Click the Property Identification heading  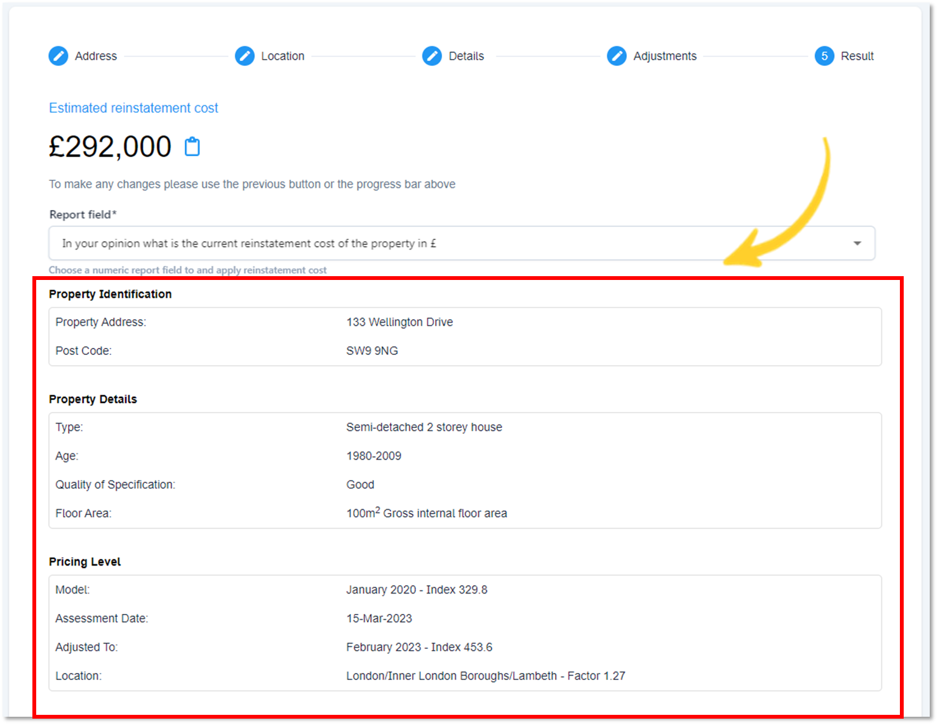[111, 294]
